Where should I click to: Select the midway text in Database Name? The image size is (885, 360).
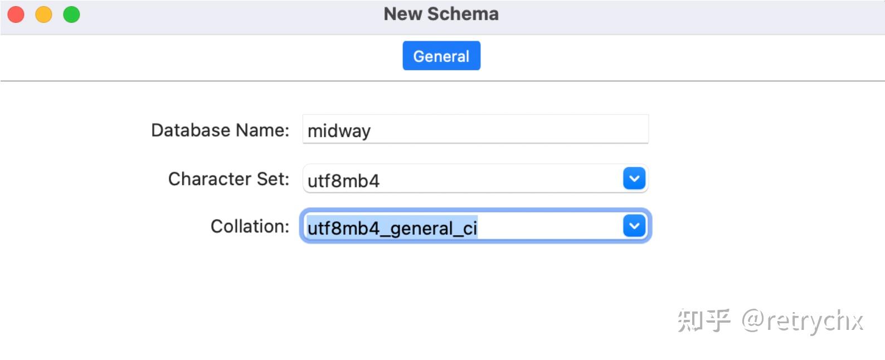tap(338, 131)
